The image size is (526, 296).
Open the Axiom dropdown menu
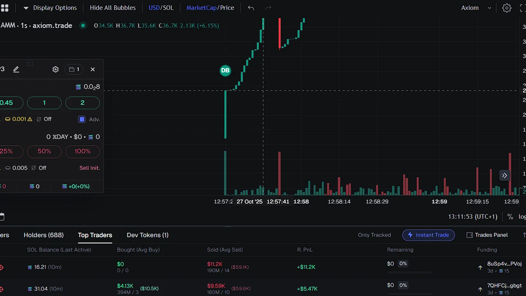(476, 8)
